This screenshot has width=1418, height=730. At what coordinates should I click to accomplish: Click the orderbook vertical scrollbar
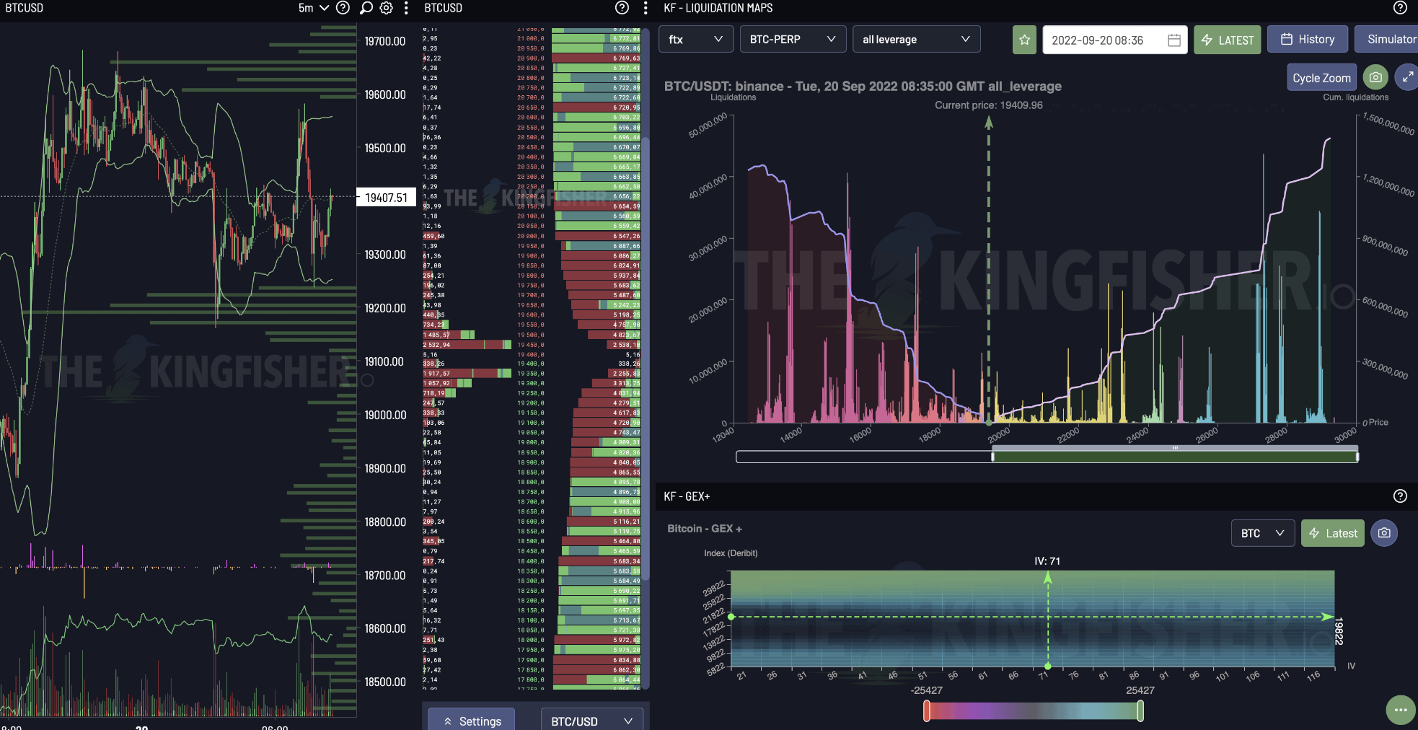(x=646, y=357)
